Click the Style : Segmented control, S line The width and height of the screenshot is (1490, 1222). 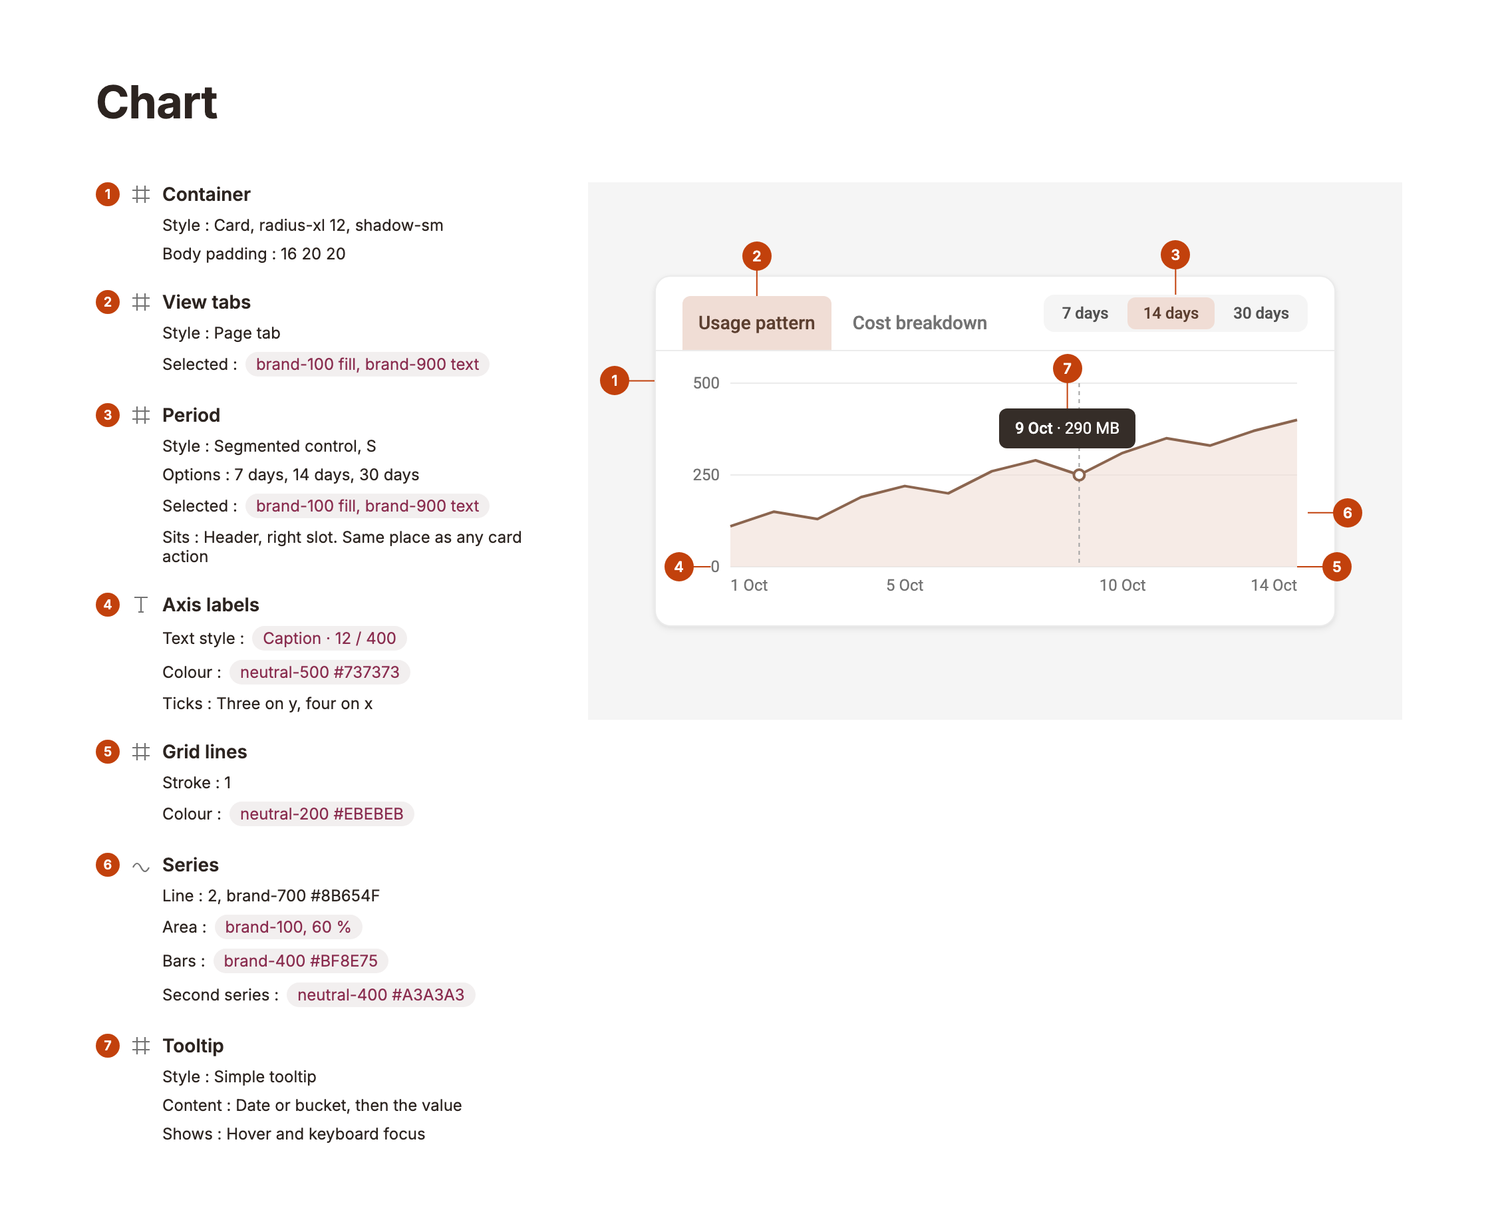click(x=269, y=446)
